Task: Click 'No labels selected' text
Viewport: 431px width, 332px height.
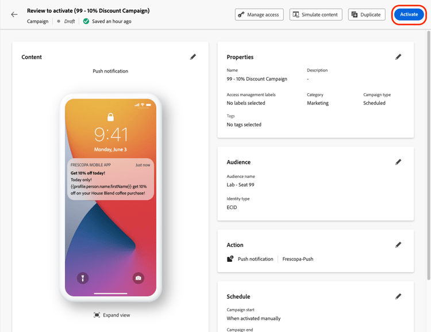Action: 246,103
